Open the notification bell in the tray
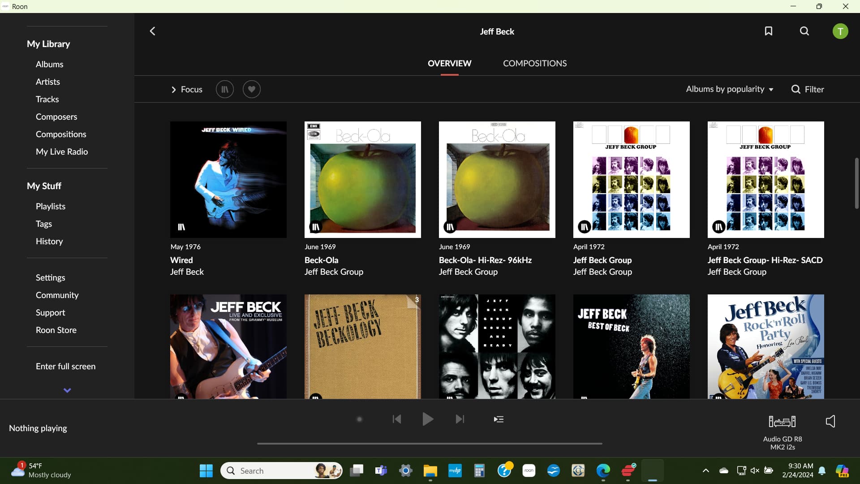 pyautogui.click(x=822, y=471)
